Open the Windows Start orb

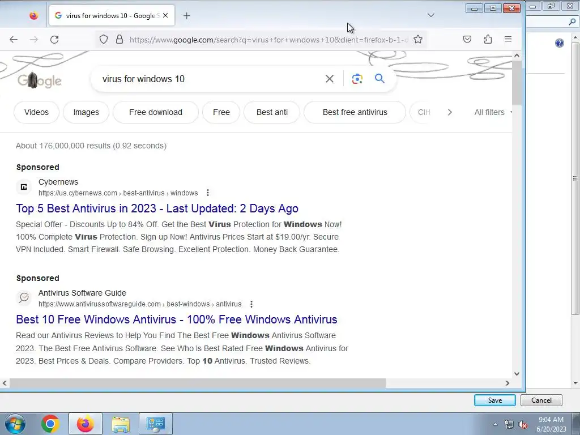click(x=15, y=424)
